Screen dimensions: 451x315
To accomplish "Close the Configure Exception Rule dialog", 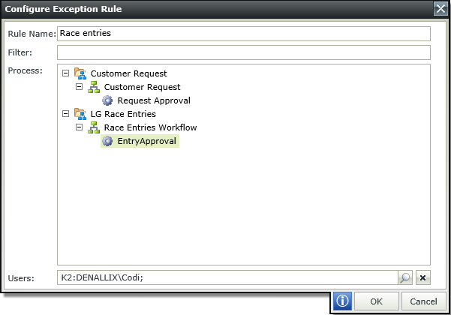I will click(x=440, y=8).
